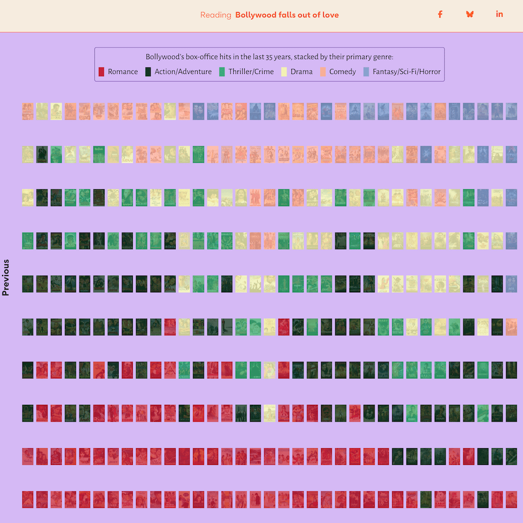This screenshot has width=523, height=523.
Task: Click the peach Comedy legend swatch
Action: coord(323,72)
